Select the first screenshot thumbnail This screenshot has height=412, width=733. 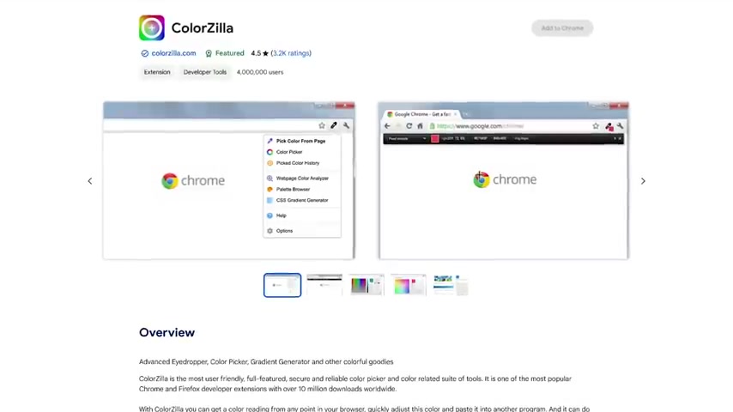(282, 285)
